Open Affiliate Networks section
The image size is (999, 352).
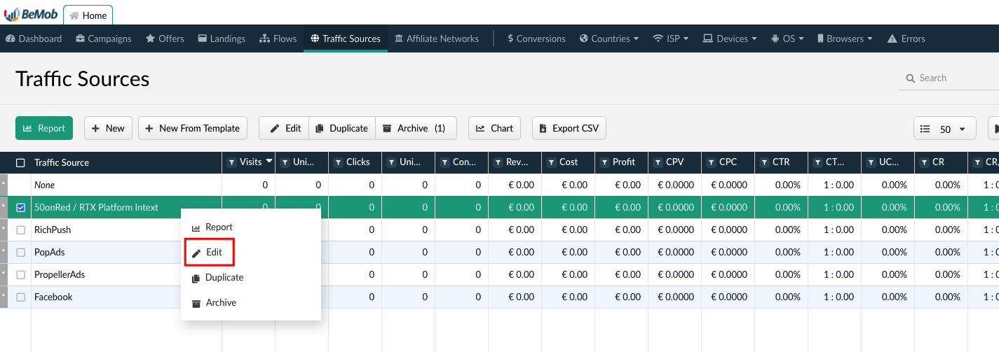pyautogui.click(x=437, y=38)
